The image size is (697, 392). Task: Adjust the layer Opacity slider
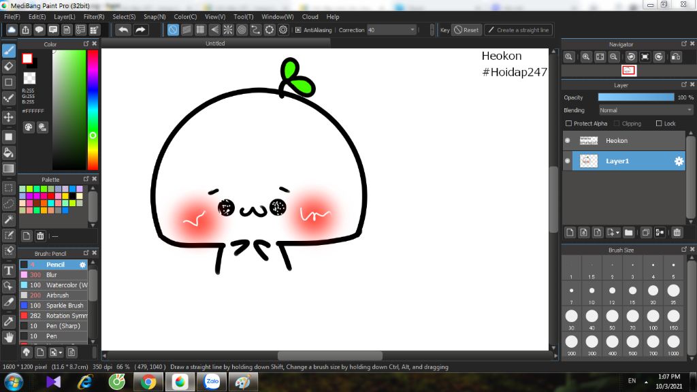(x=636, y=97)
